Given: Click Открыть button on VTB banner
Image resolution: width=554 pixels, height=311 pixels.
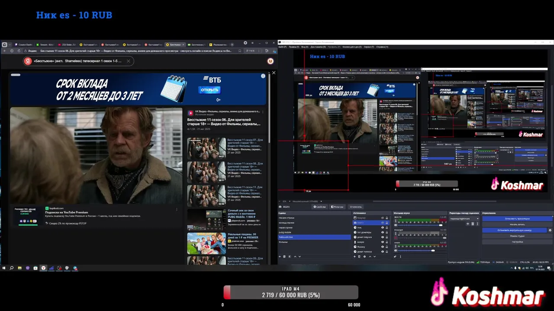Looking at the screenshot, I should point(209,90).
